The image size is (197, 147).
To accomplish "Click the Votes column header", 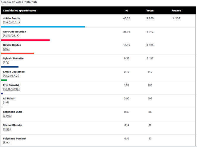I will click(x=150, y=11).
